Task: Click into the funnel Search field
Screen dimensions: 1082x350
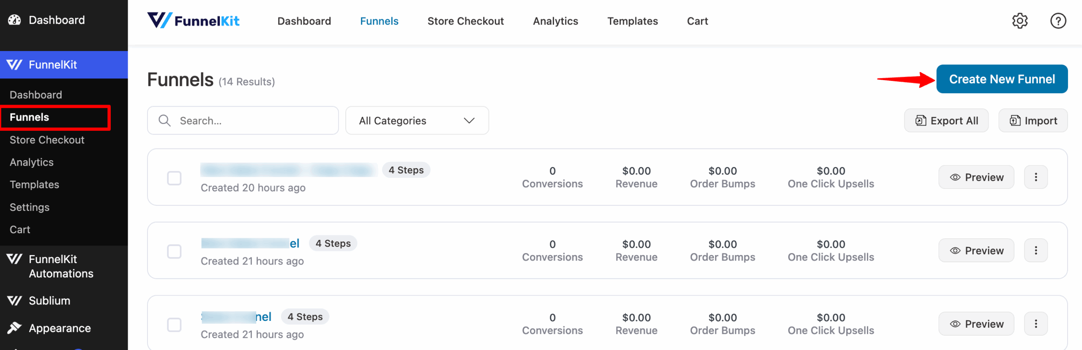Action: 243,121
